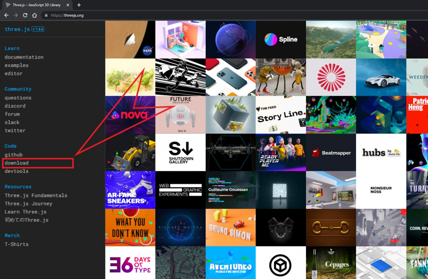Open the documentation link
The image size is (428, 279).
(x=24, y=57)
